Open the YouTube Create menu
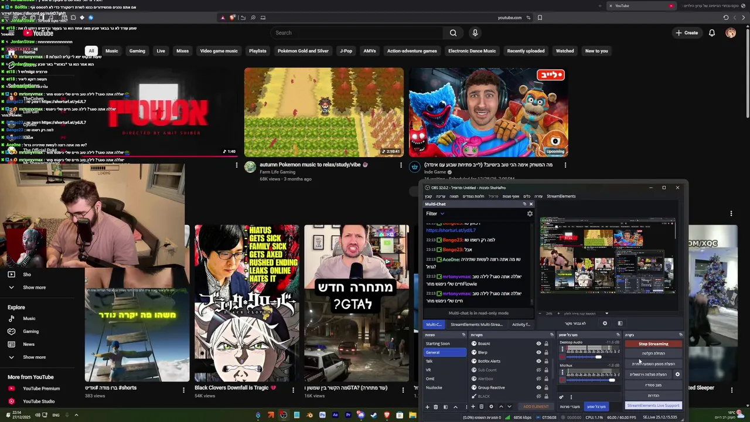This screenshot has width=750, height=422. point(687,33)
